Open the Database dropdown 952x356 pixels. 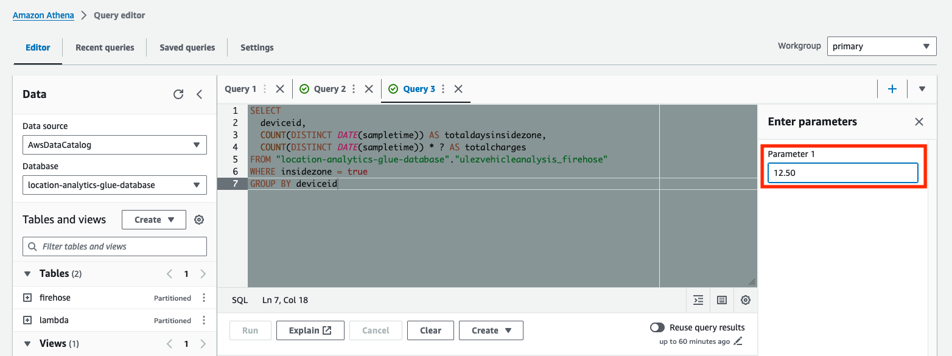point(114,184)
